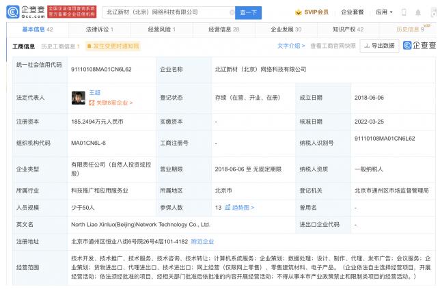Open notifications bell icon
The width and height of the screenshot is (440, 289).
click(418, 12)
